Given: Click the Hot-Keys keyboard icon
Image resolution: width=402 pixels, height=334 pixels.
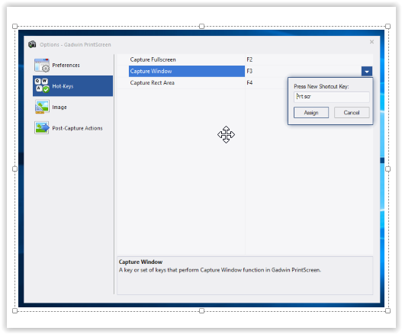Looking at the screenshot, I should [x=42, y=85].
